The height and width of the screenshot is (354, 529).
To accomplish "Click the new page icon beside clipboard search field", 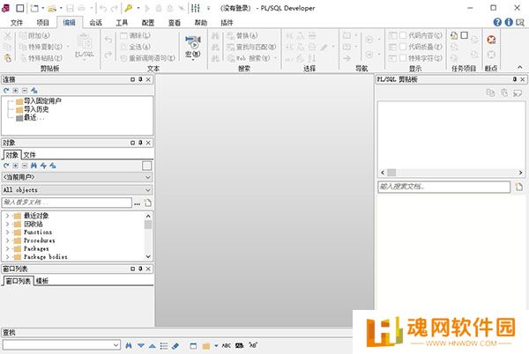I will [x=519, y=187].
